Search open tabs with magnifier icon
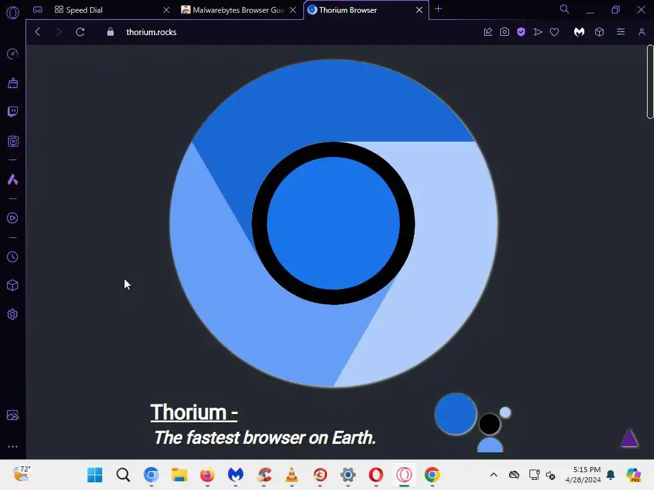 (x=565, y=9)
